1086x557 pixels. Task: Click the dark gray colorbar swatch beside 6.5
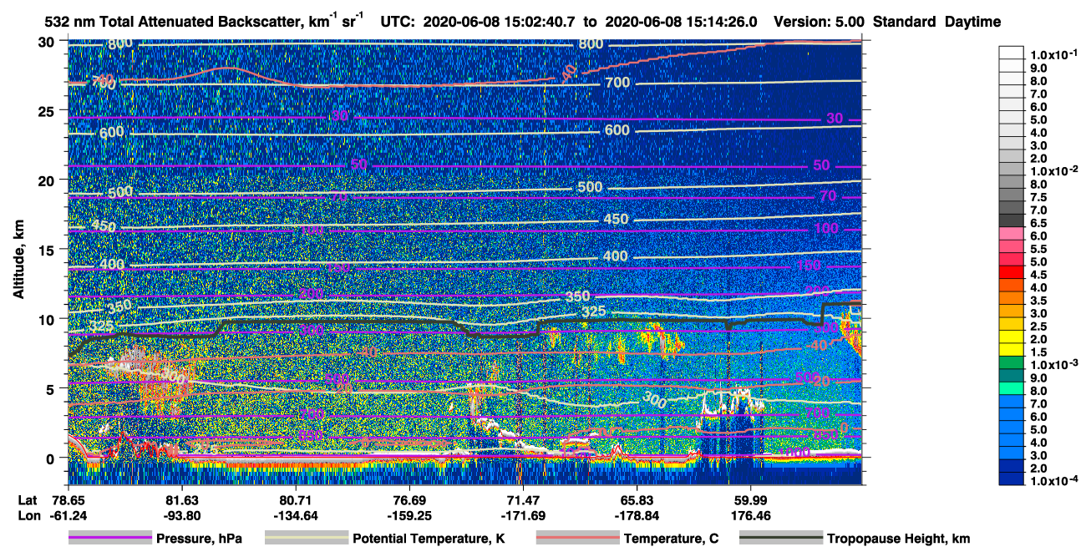pos(1012,220)
